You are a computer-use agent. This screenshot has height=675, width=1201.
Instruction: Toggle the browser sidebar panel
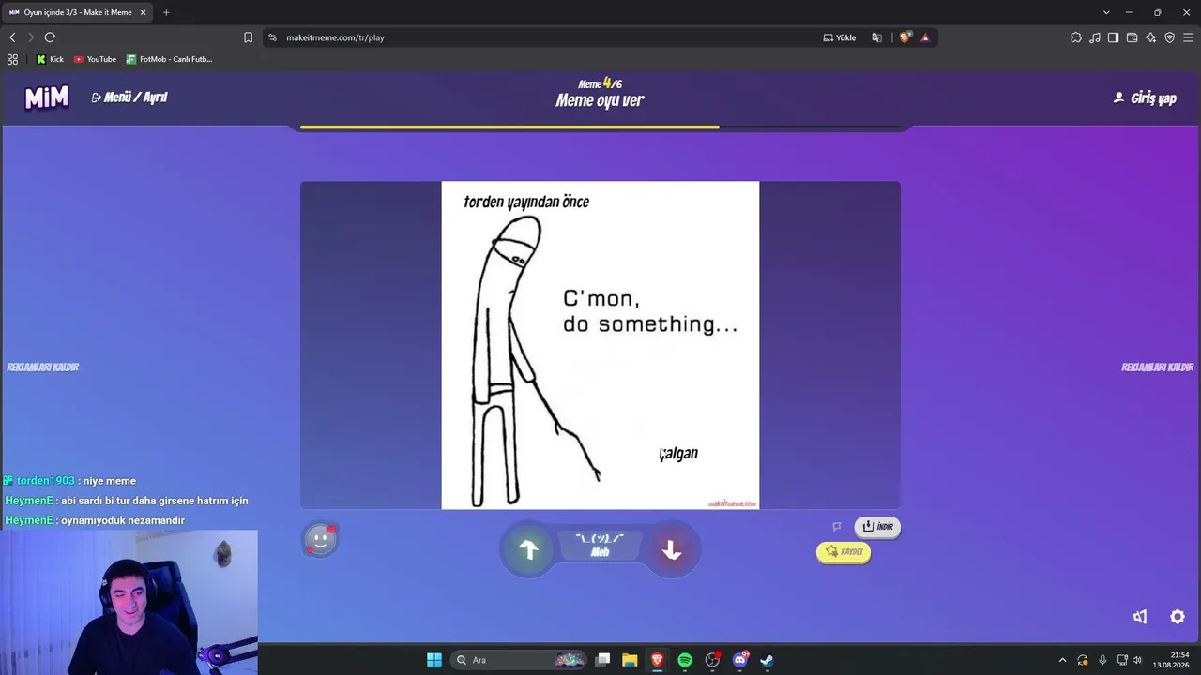click(1113, 37)
